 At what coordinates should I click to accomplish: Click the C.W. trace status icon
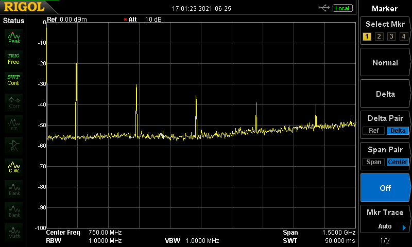(x=14, y=167)
